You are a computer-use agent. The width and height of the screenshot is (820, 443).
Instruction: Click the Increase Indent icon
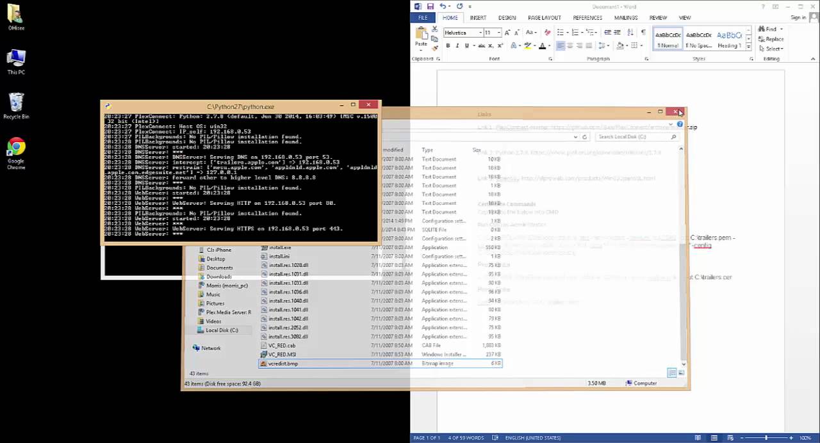(618, 33)
